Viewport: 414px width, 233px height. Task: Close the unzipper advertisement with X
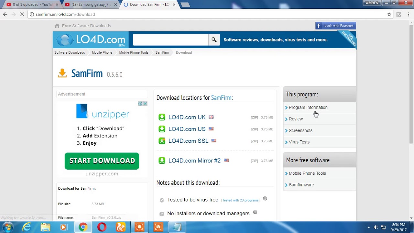[x=145, y=104]
